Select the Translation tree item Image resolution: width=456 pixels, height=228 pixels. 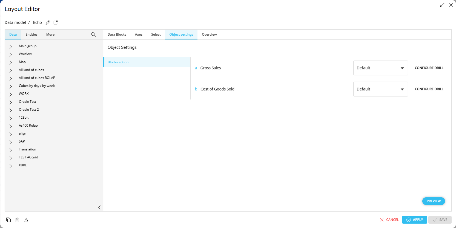(27, 149)
